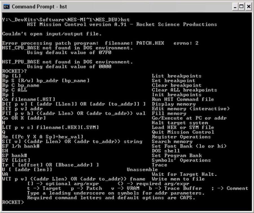
Task: Click the 'Display memory' description
Action: (174, 104)
